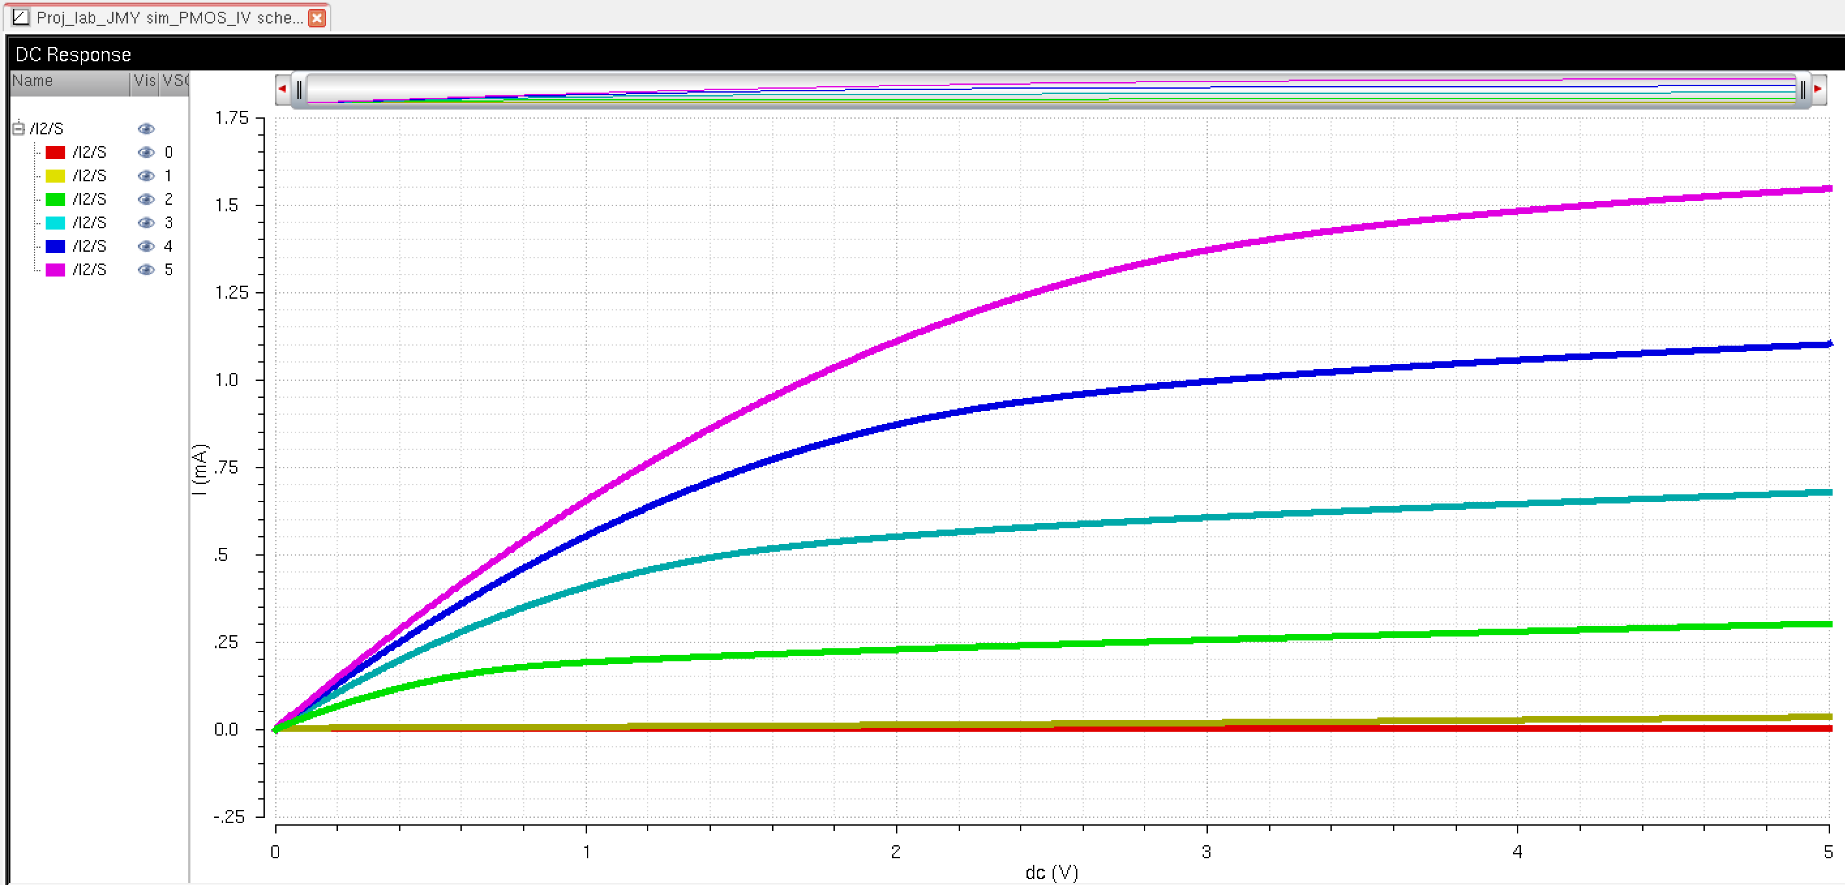Select the Proj_lab_JMY sim_PMOS_IV tab
Screen dimensions: 1845x885
[169, 18]
